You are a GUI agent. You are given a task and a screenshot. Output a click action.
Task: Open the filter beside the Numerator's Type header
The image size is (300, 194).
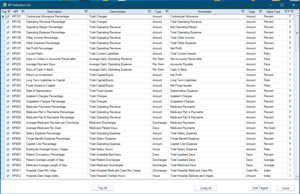260,11
